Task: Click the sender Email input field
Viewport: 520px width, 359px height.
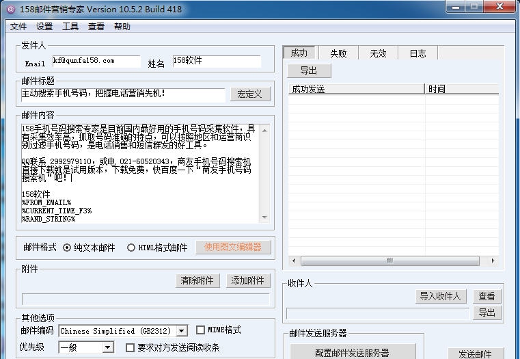Action: click(96, 62)
